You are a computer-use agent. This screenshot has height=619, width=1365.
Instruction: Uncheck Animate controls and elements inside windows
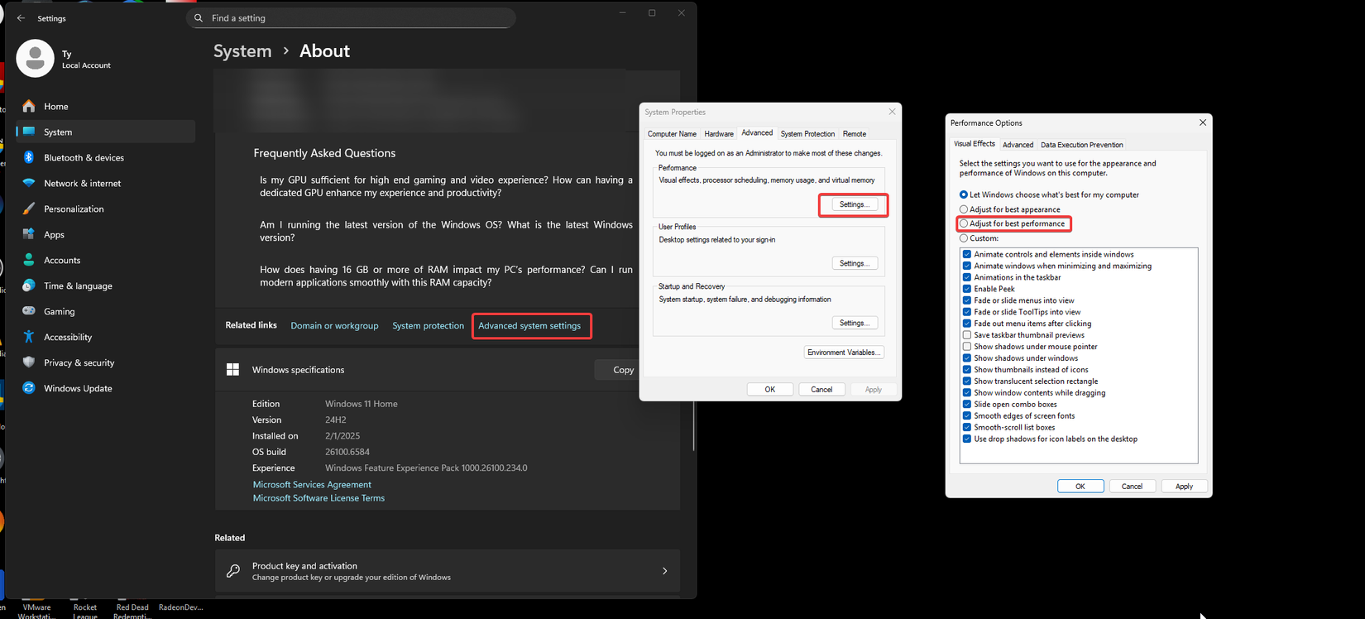point(966,254)
